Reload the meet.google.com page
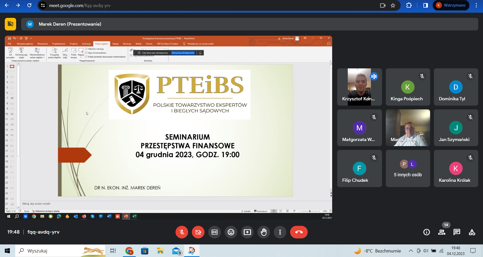483x257 pixels. (x=29, y=5)
